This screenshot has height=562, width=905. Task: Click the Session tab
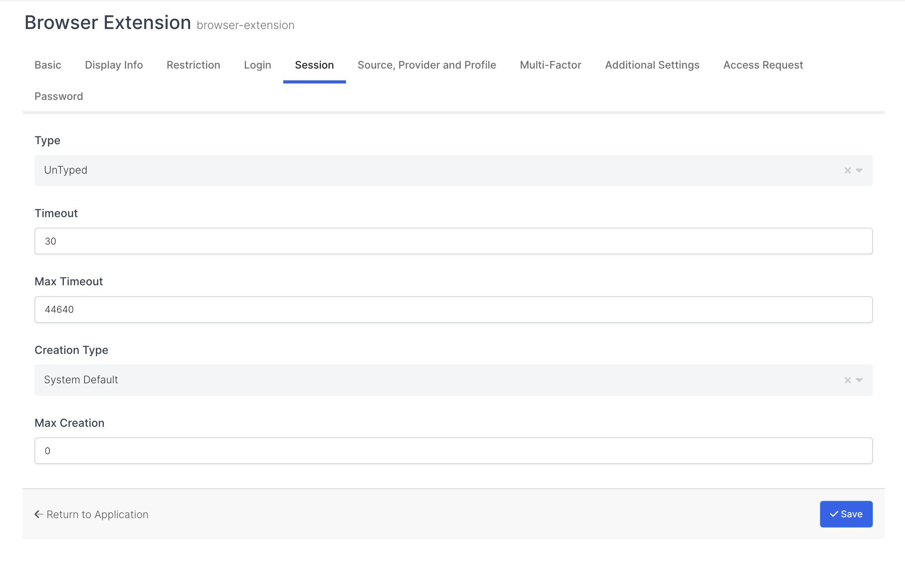pyautogui.click(x=314, y=65)
